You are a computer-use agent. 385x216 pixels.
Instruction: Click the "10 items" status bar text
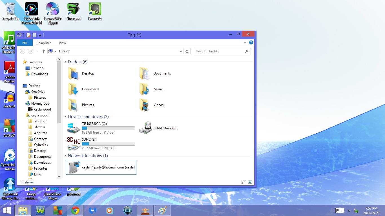[x=27, y=182]
